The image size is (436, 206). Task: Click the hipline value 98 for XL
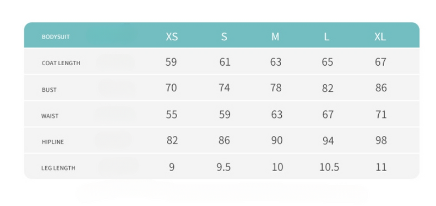coord(381,140)
